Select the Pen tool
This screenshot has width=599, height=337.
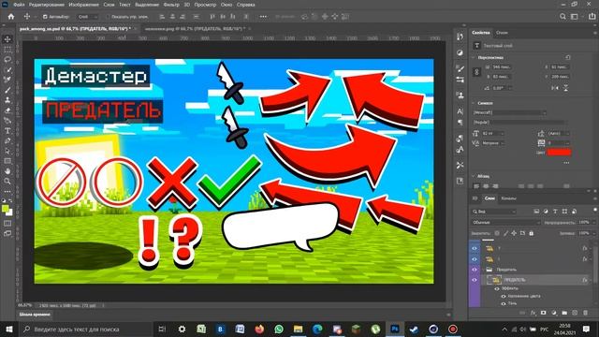[x=7, y=140]
